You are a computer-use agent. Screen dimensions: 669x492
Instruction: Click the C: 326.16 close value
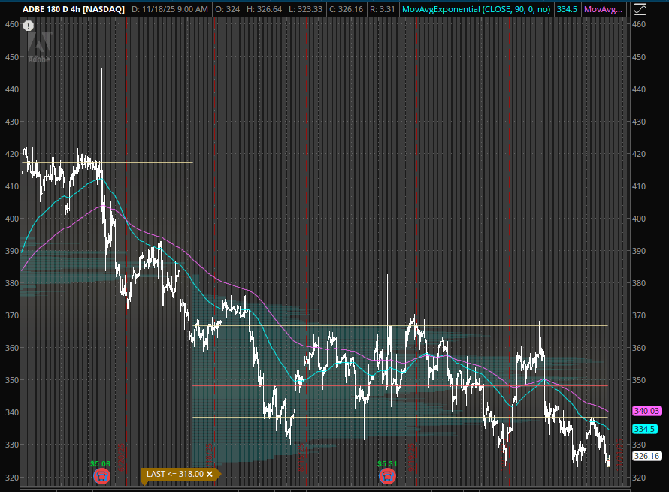[346, 9]
